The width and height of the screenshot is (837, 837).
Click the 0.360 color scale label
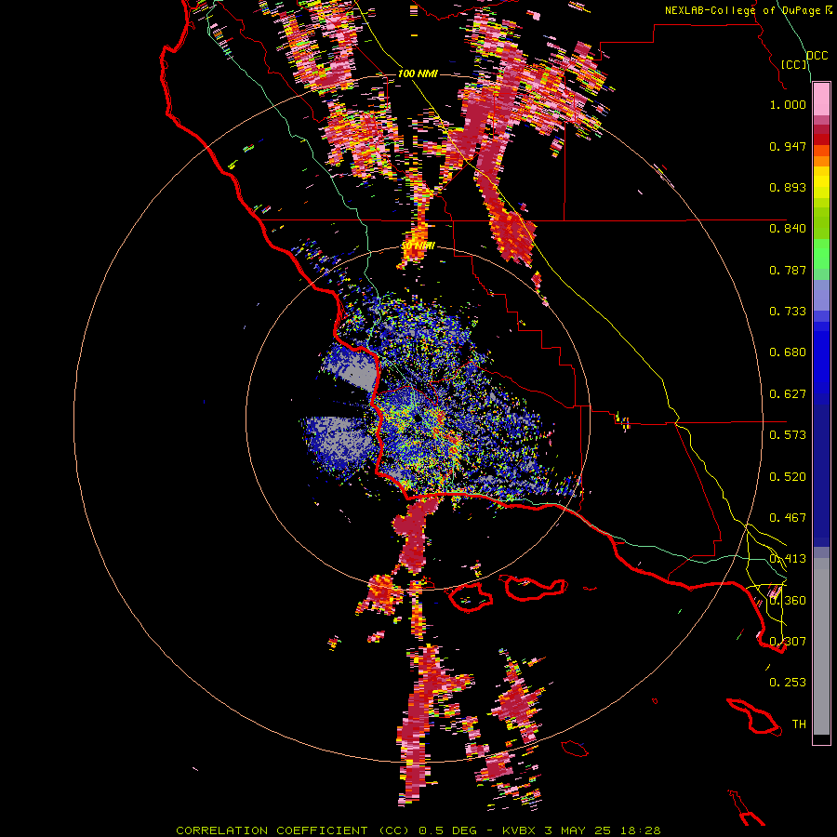pos(788,601)
